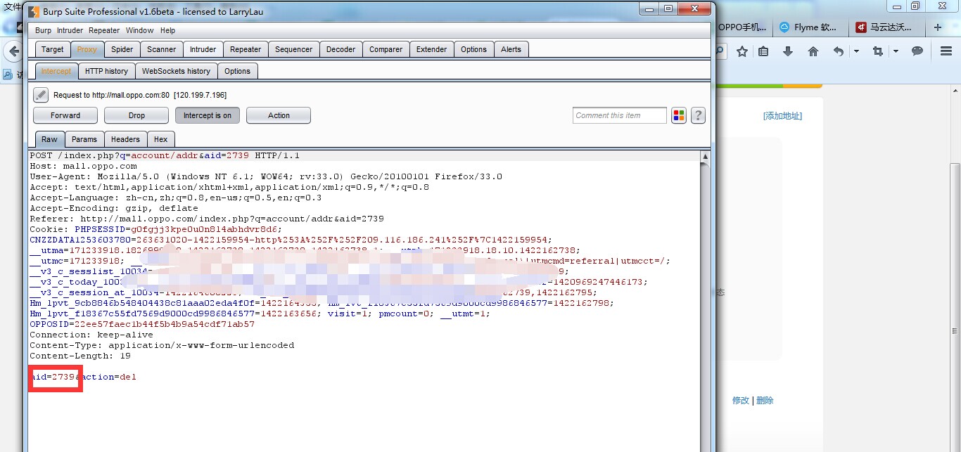This screenshot has width=961, height=452.
Task: Bookmark page with star icon in Firefox
Action: pos(742,51)
